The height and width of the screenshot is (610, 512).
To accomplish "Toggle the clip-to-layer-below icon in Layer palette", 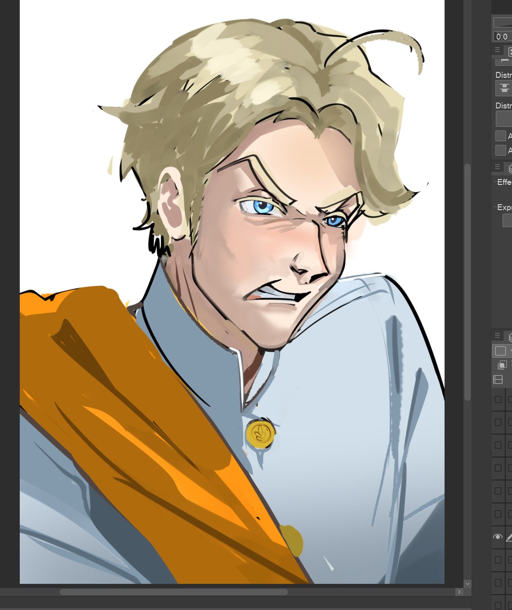I will [x=503, y=365].
